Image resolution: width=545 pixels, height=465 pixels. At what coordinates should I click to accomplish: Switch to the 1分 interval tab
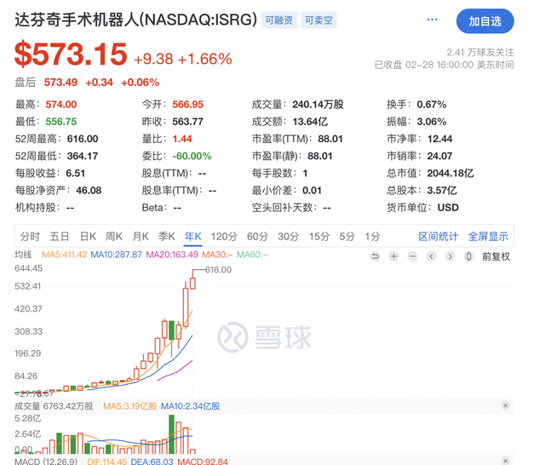point(372,237)
